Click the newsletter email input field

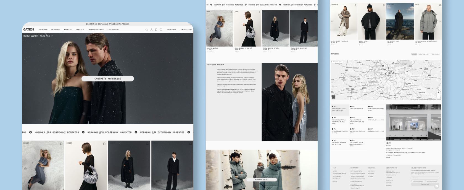[x=425, y=178]
